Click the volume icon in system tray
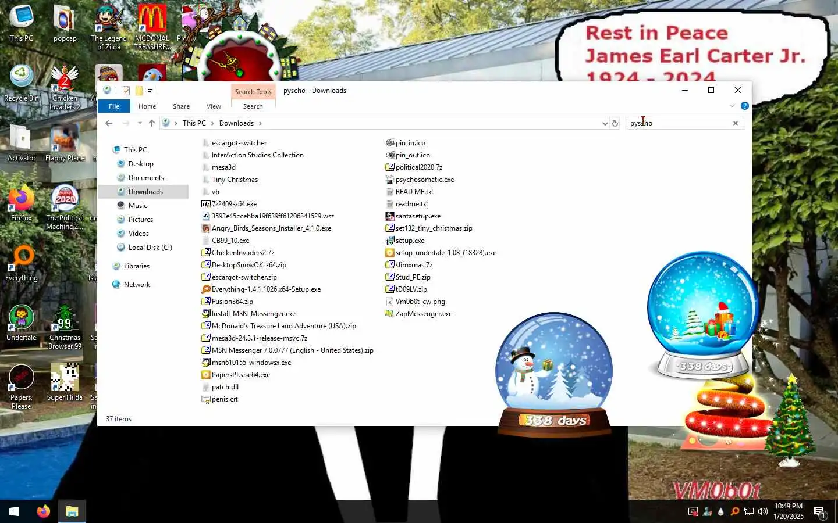Image resolution: width=838 pixels, height=523 pixels. pos(763,512)
